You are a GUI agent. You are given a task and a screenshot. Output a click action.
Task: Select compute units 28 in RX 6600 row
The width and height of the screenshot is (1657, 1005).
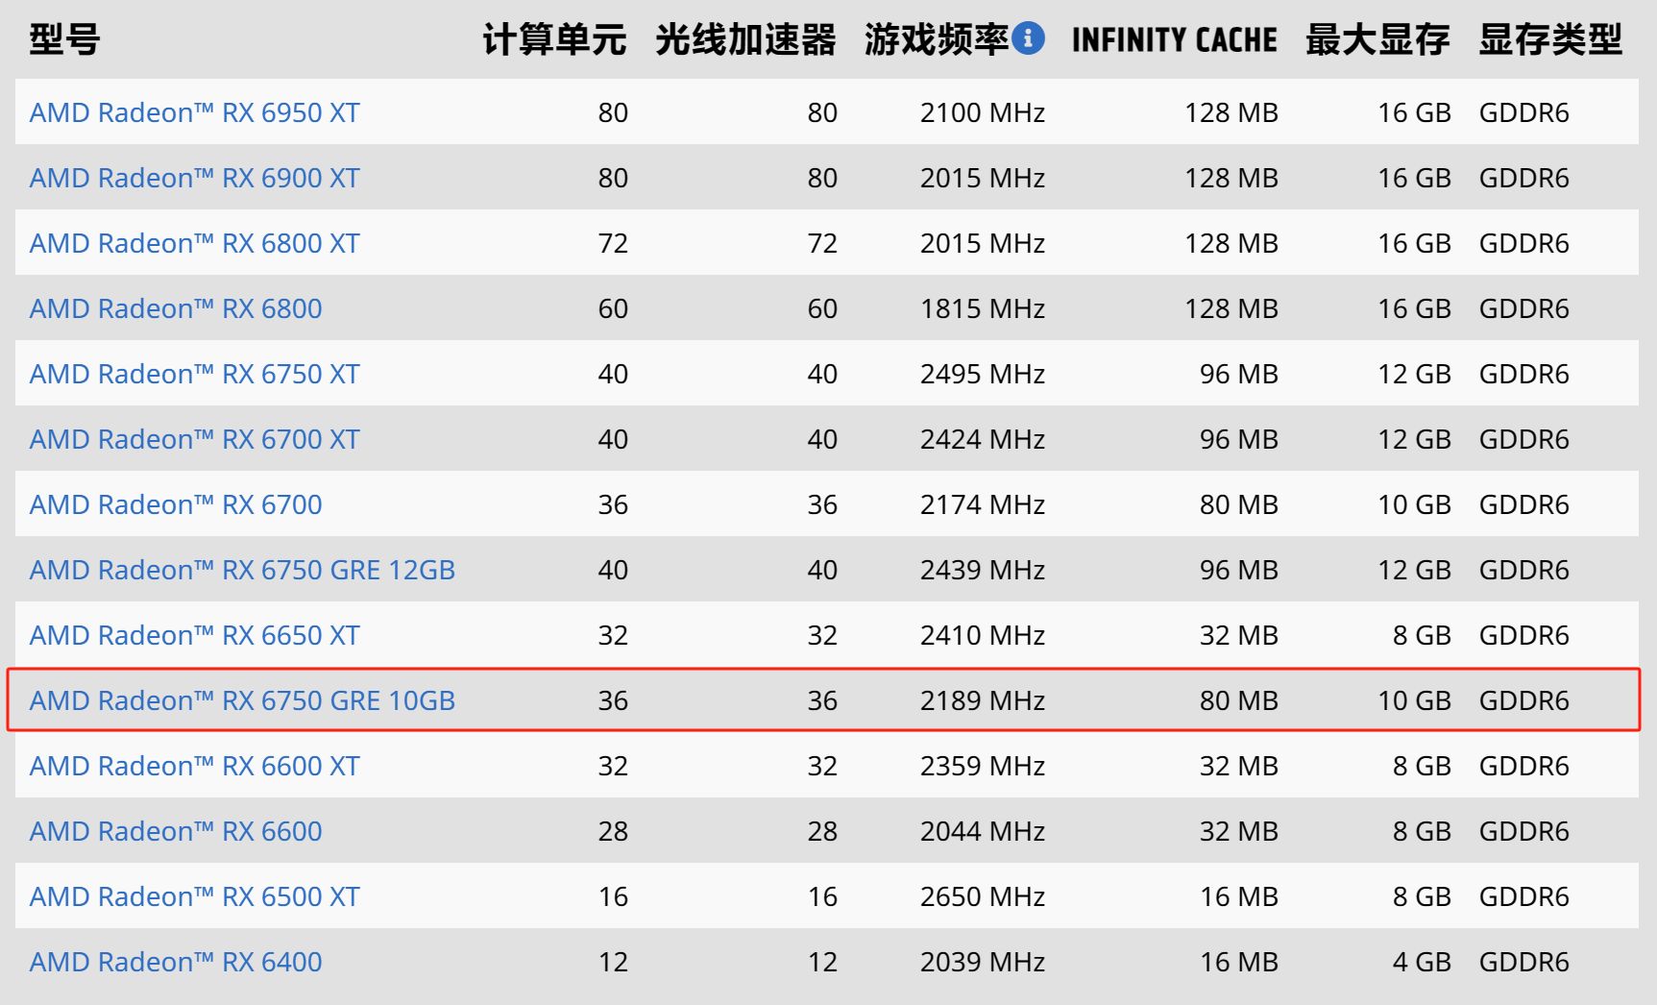tap(613, 831)
